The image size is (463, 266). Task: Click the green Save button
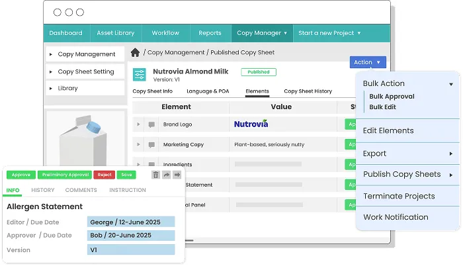point(126,175)
